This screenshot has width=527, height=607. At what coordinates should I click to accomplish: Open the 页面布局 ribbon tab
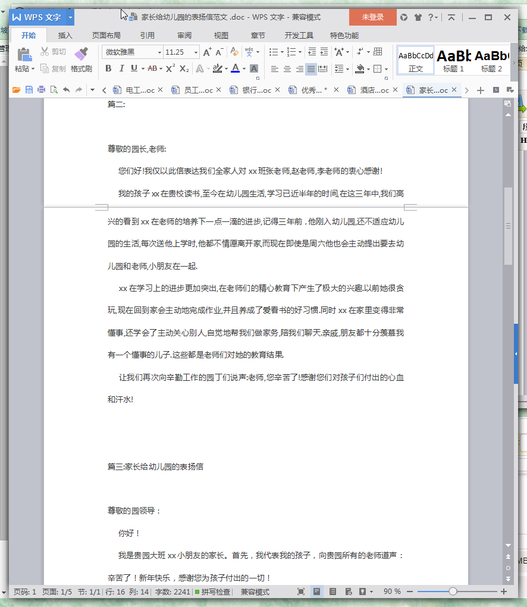tap(106, 36)
